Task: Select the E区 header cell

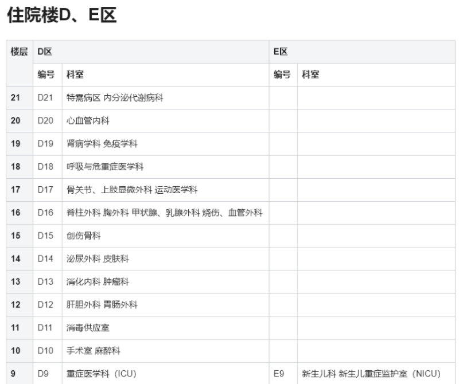Action: (x=362, y=52)
